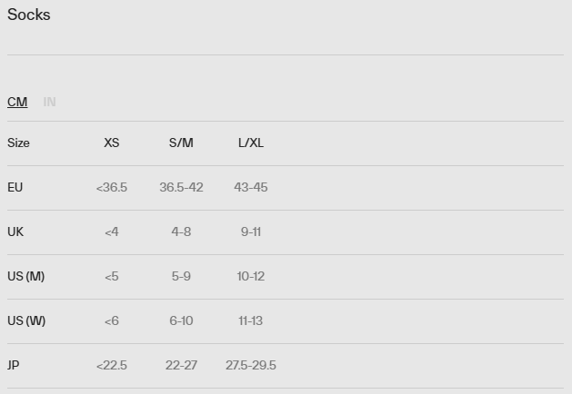Screen dimensions: 572x394
Task: Select the S/M column header
Action: tap(181, 143)
